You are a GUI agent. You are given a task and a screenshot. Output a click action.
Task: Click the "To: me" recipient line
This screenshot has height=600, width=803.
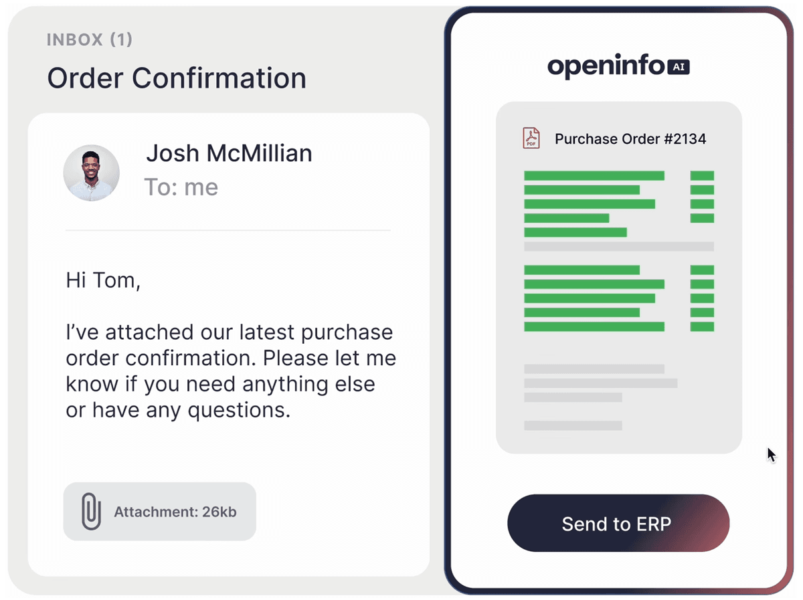(x=181, y=187)
